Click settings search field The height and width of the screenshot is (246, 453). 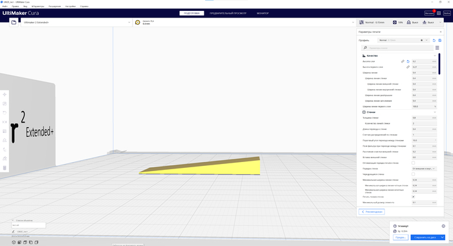point(397,48)
